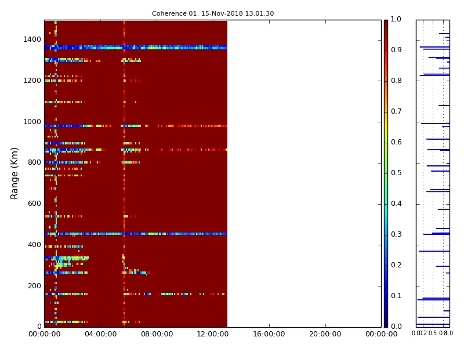Click the colorbar label 0.9
Viewport: 464px width, 348px height.
[x=396, y=50]
